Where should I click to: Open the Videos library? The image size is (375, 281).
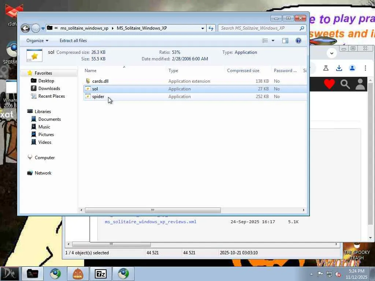tap(45, 142)
